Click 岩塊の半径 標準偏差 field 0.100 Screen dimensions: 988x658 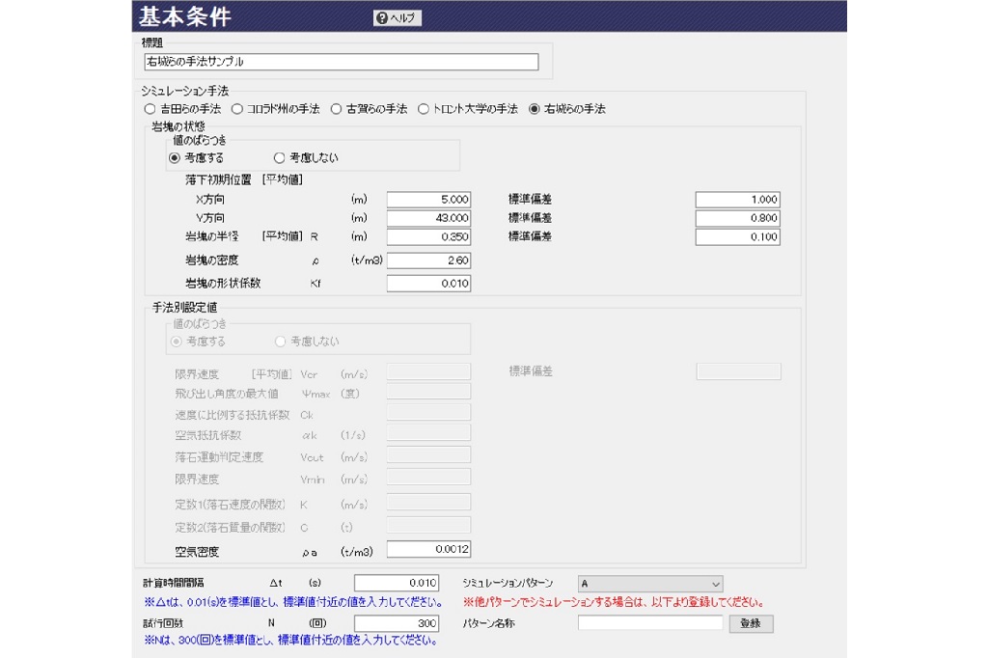(x=738, y=237)
